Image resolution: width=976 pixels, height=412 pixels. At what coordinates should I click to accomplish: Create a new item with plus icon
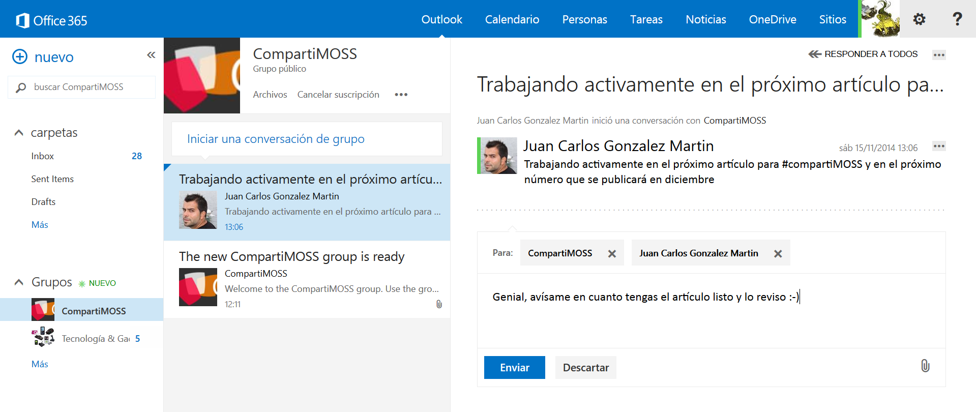20,56
